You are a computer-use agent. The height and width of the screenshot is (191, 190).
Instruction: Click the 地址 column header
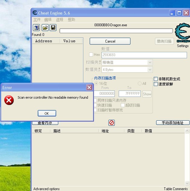pos(111,131)
